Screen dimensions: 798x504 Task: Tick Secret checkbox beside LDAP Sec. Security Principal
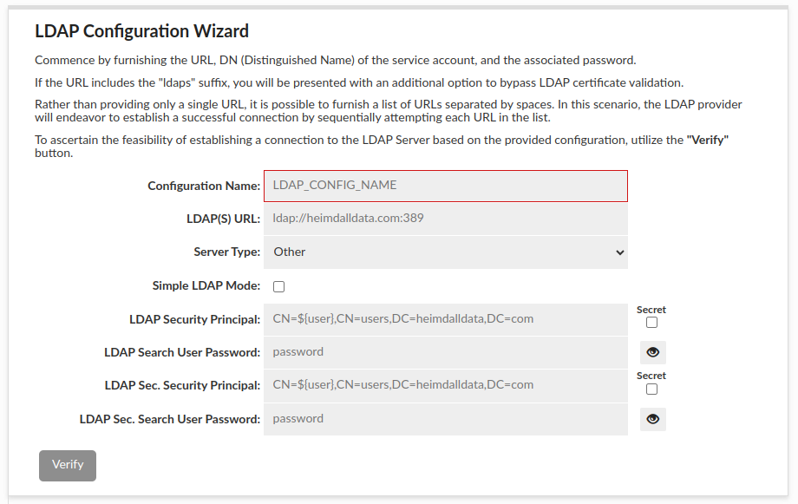[651, 389]
